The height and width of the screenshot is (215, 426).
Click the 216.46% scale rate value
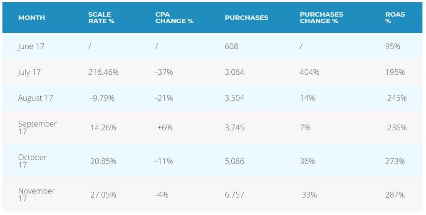tap(103, 72)
